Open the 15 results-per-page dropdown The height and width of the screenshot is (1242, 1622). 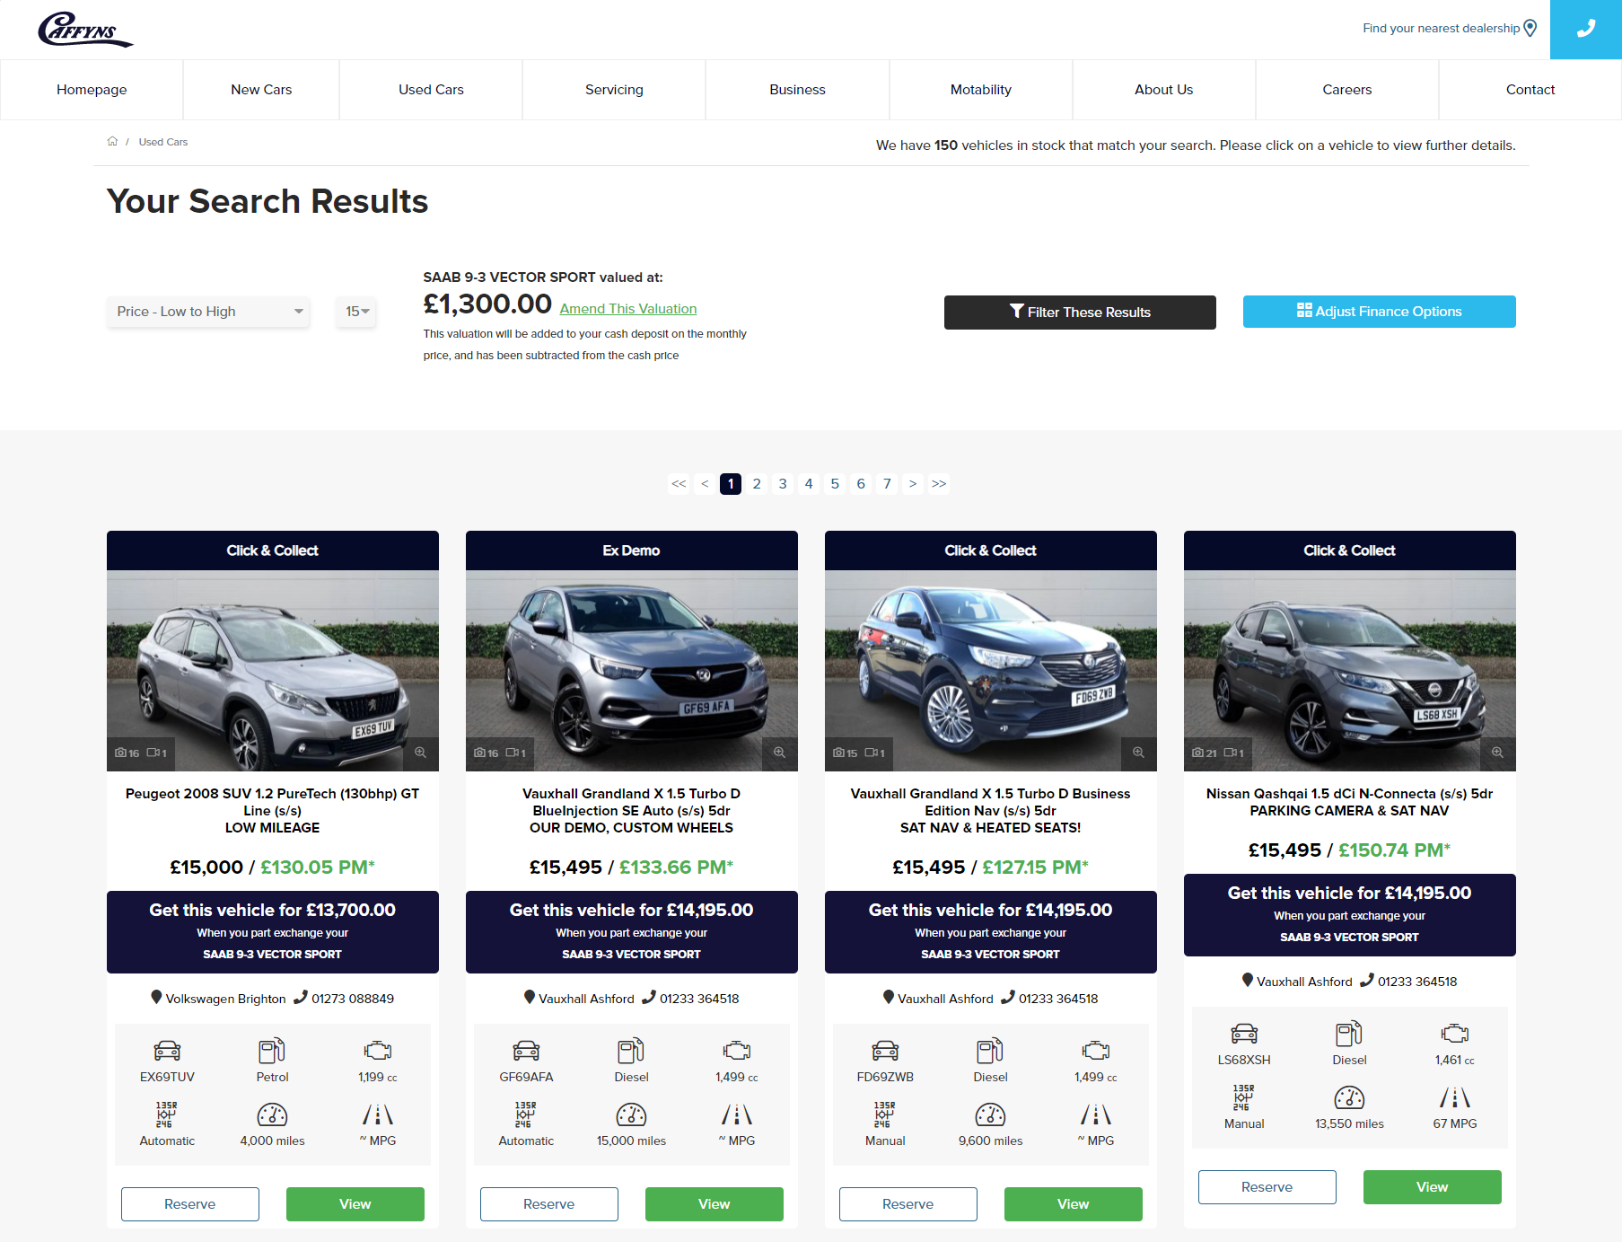(x=356, y=312)
